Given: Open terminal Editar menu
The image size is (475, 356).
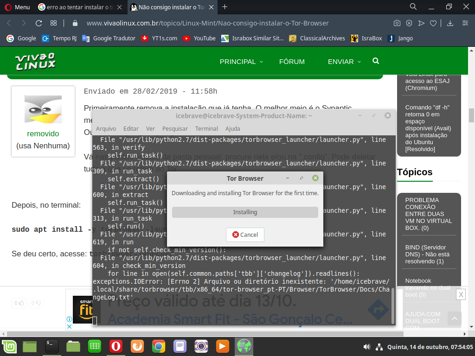Looking at the screenshot, I should pos(131,129).
